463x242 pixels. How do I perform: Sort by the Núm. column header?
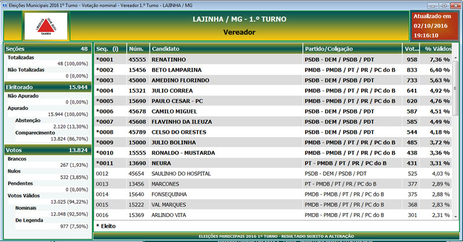(138, 49)
